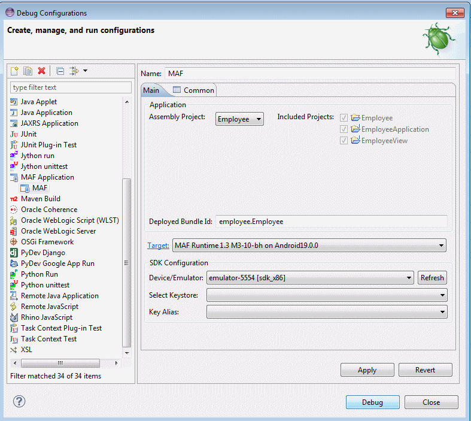
Task: Click the Python Run icon
Action: (x=14, y=274)
